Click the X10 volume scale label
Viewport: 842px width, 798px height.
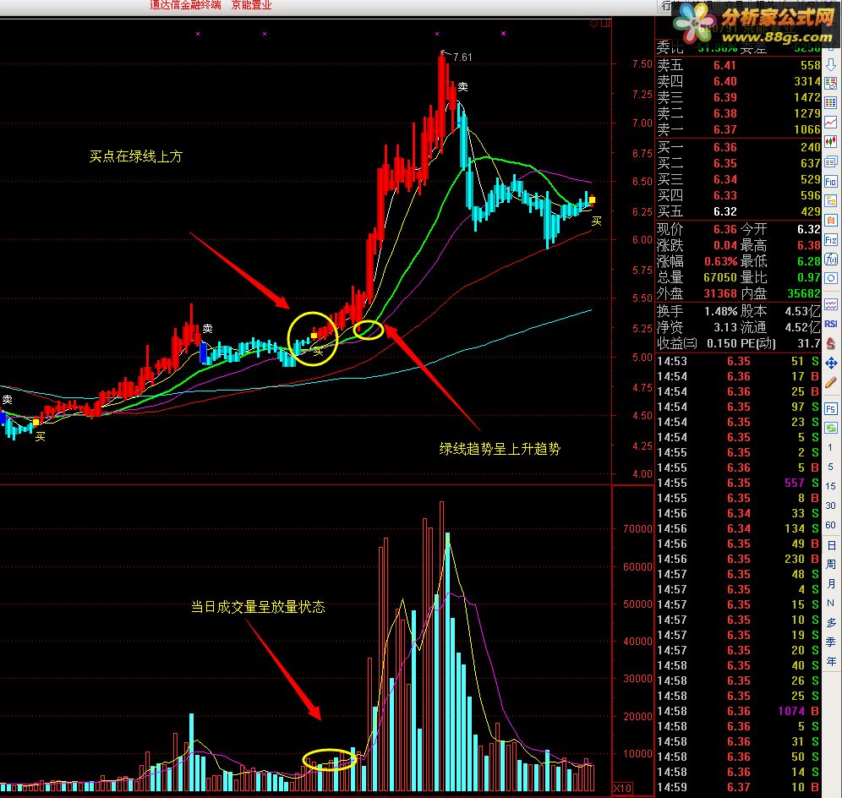tap(622, 789)
